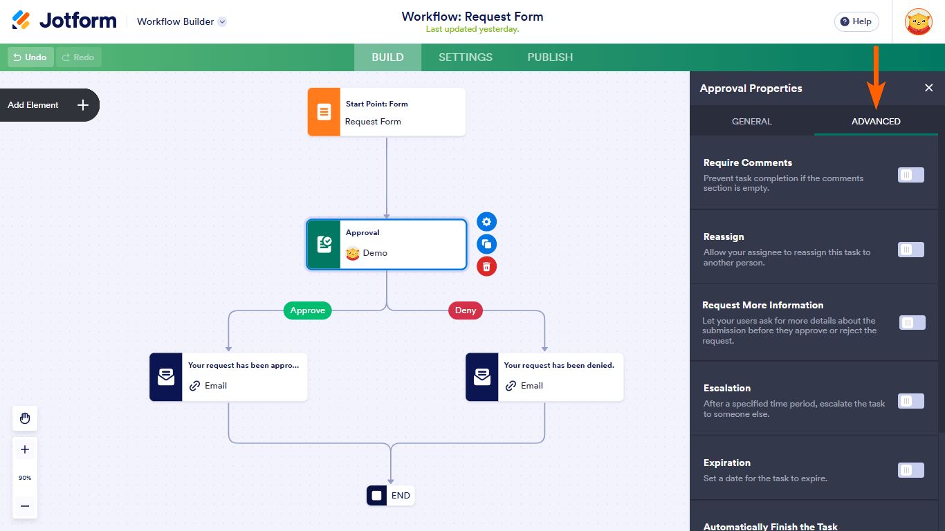Go to the Publish tab

(550, 57)
